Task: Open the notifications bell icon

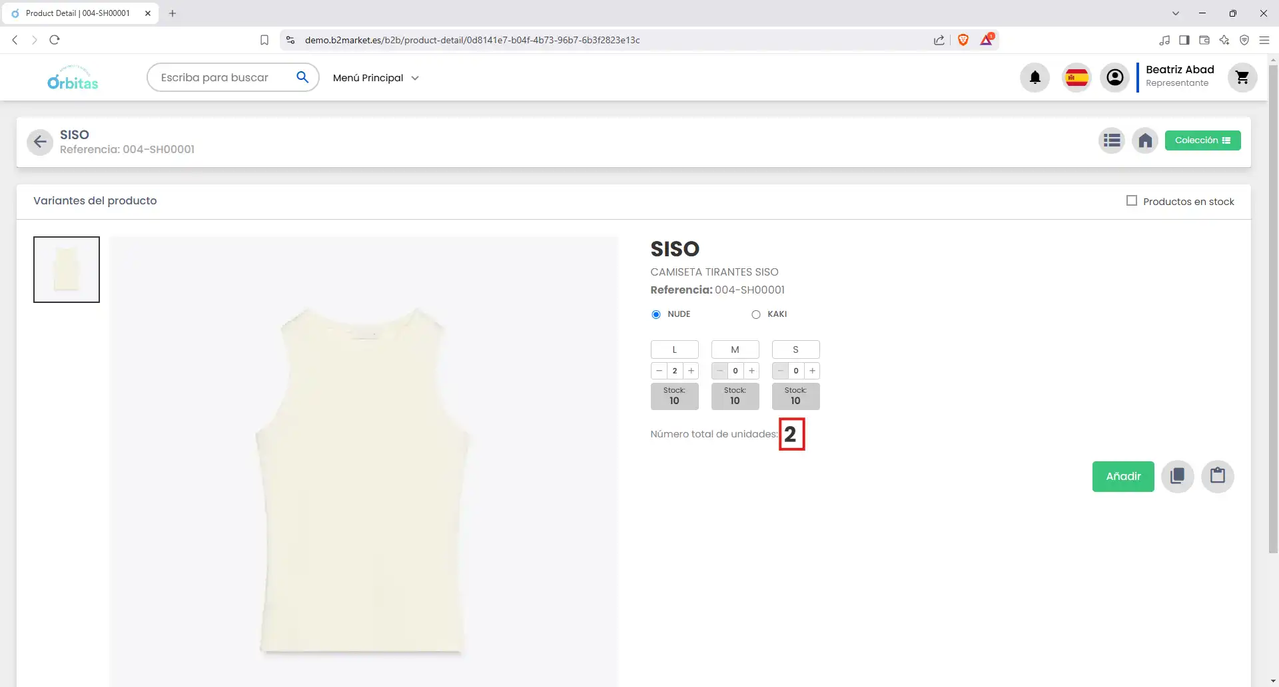Action: tap(1035, 78)
